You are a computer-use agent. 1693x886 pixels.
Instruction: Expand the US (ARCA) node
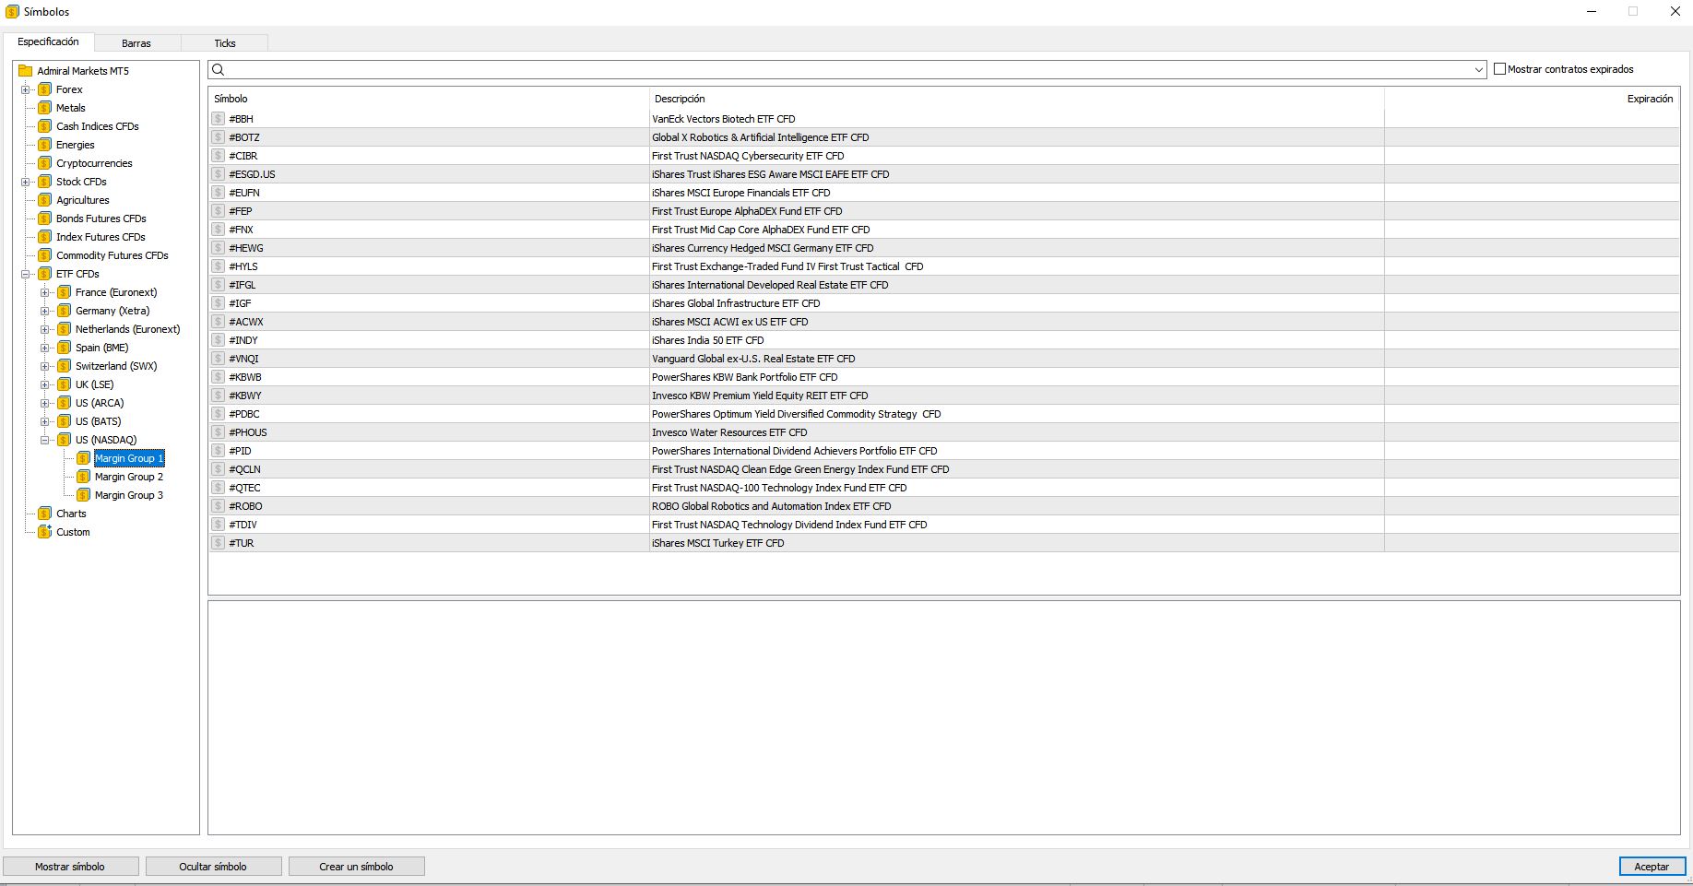tap(44, 403)
